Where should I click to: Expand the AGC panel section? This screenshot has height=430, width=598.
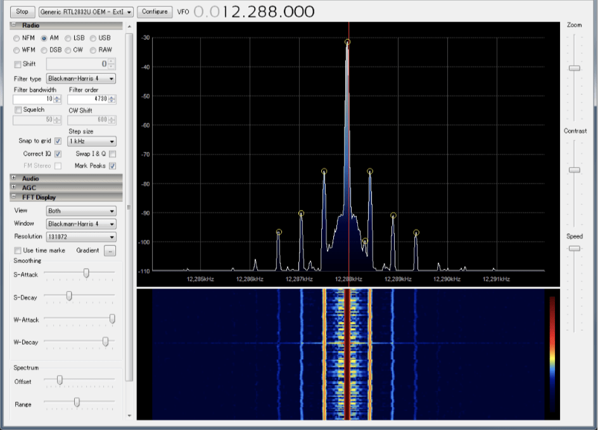pyautogui.click(x=14, y=187)
